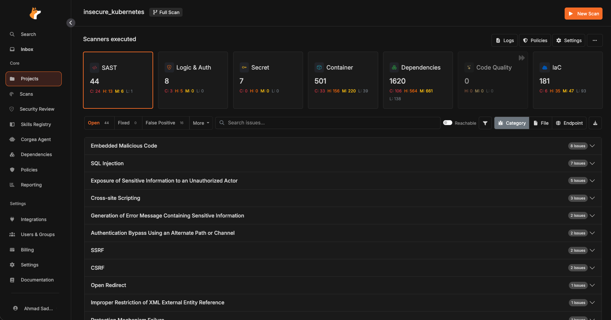Click the Documentation book icon
Screen dimensions: 611x320
(x=12, y=280)
